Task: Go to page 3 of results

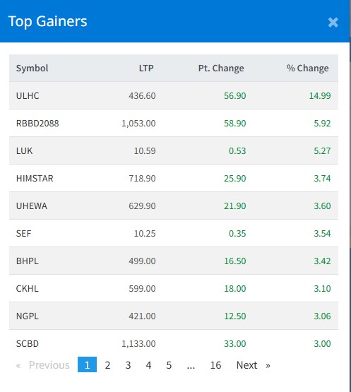Action: tap(128, 365)
